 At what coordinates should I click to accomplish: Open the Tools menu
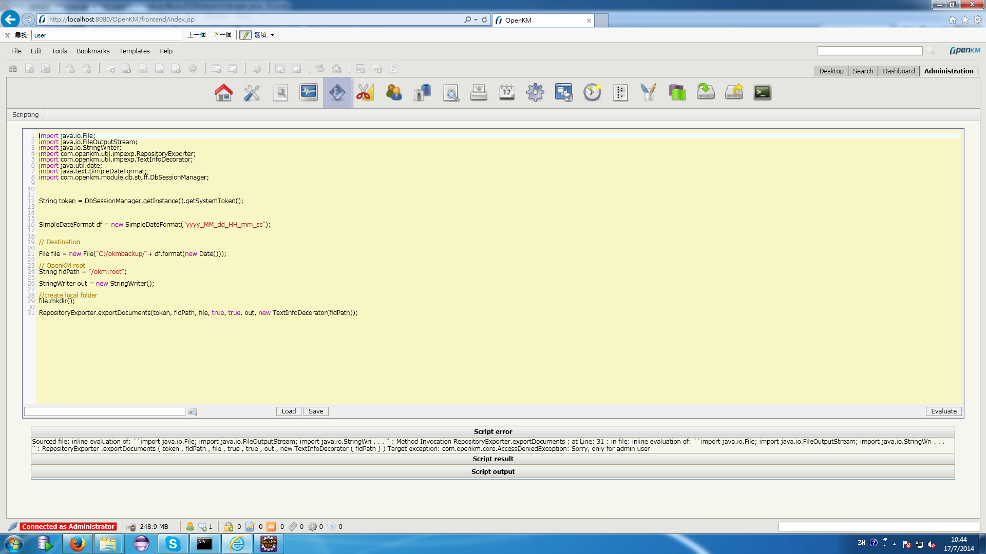coord(59,51)
